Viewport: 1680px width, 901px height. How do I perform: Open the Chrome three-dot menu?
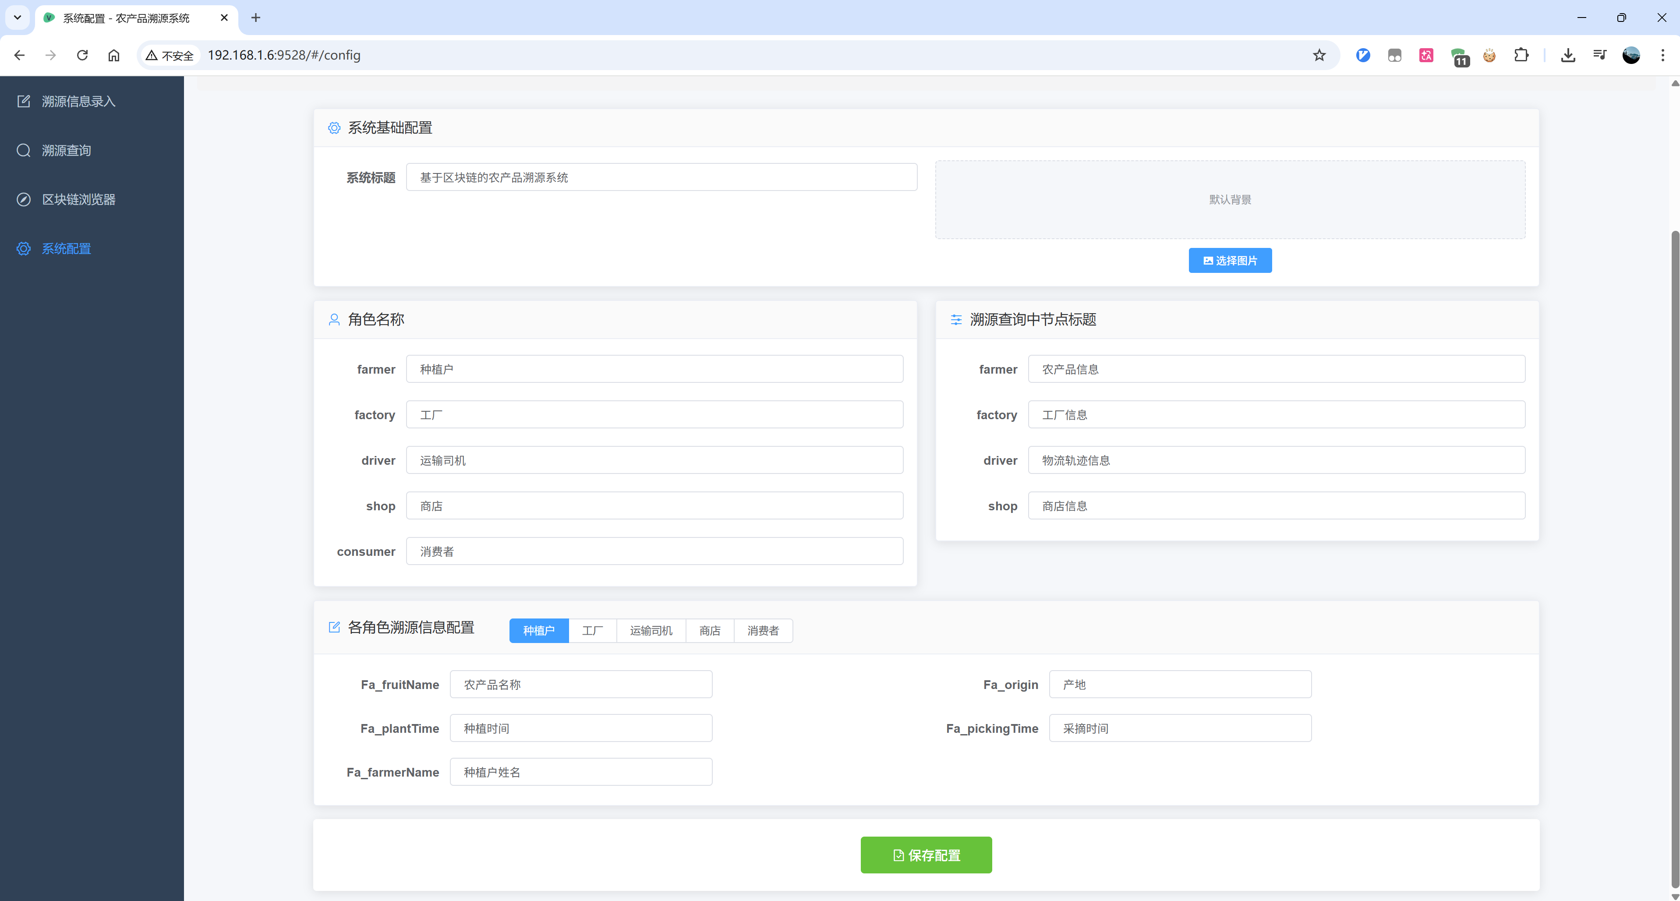(1664, 56)
